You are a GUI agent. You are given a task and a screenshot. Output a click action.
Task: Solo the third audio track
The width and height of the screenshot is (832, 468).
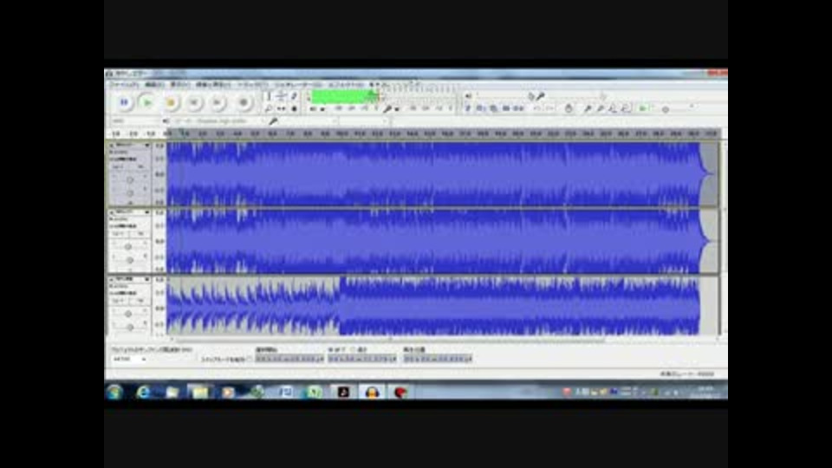click(139, 301)
